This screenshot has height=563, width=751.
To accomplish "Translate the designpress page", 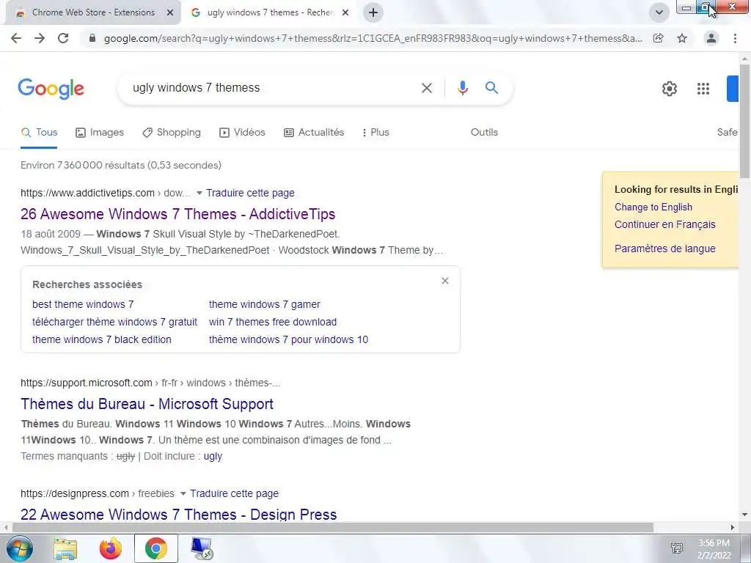I will click(234, 493).
